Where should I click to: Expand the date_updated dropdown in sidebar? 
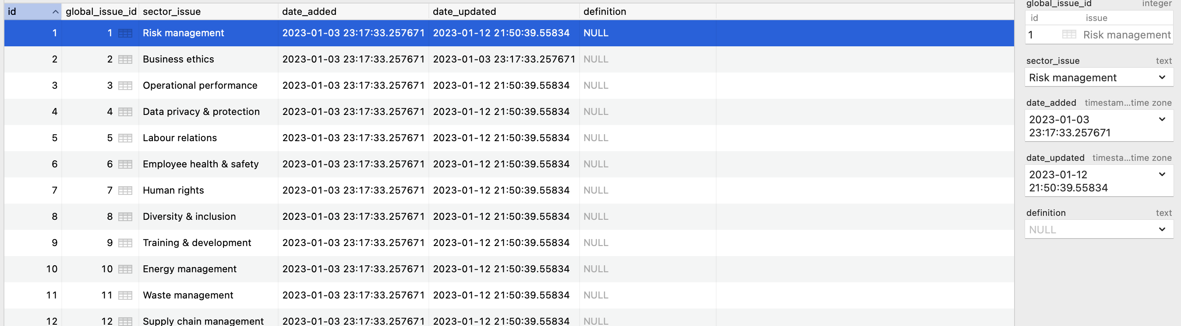tap(1161, 174)
